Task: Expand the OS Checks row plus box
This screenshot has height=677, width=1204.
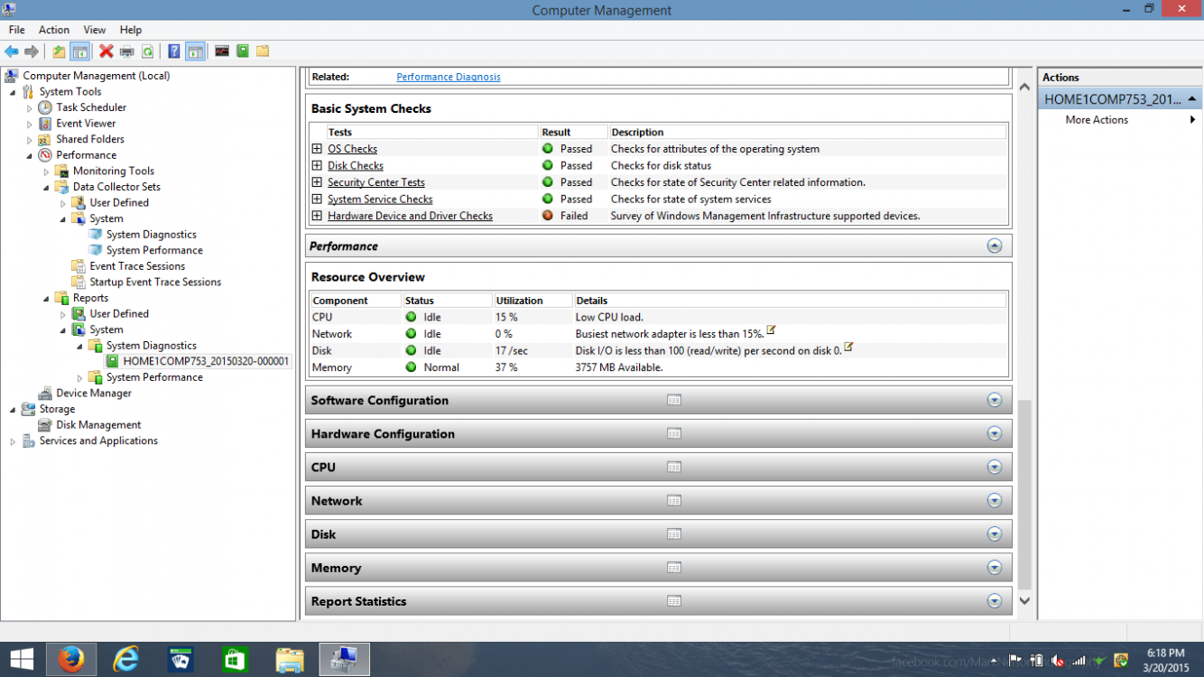Action: coord(317,149)
